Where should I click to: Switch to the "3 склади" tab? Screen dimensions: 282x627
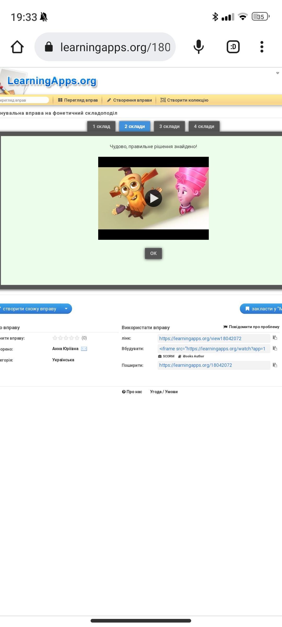[169, 126]
